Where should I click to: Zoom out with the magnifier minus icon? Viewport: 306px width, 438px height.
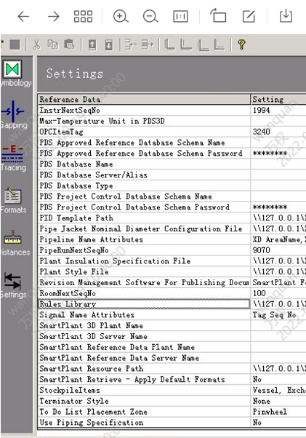pyautogui.click(x=150, y=16)
